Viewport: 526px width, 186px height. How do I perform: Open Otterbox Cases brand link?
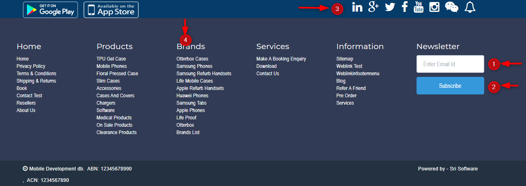click(x=192, y=59)
